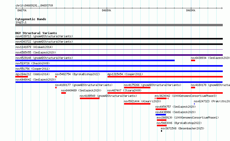Select the gray 10q23.1 cytogenetic band bar
This screenshot has height=141, width=230.
click(x=119, y=25)
